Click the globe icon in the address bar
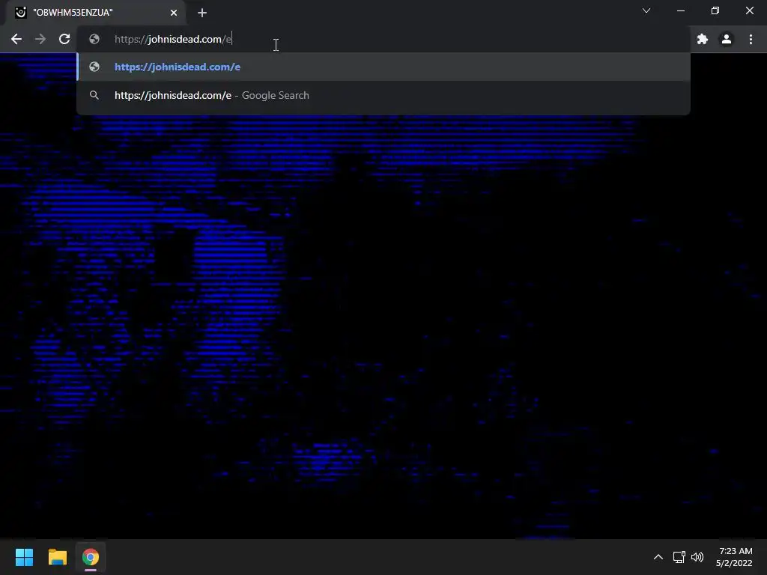 94,39
